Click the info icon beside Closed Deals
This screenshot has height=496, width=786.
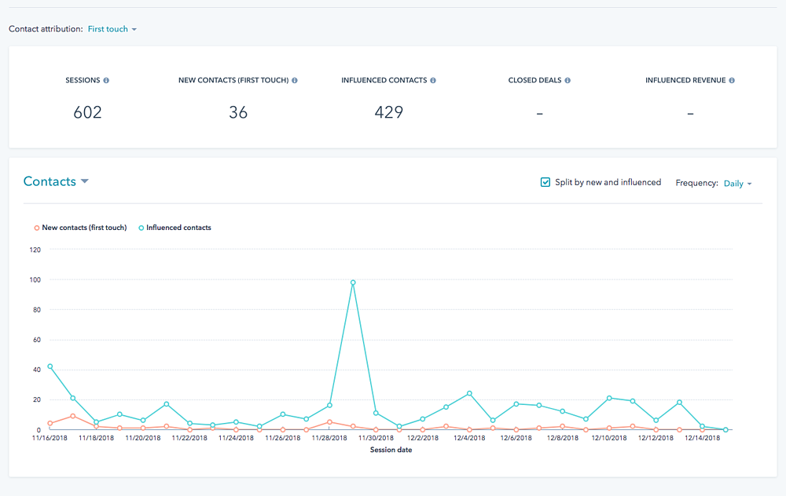click(567, 81)
